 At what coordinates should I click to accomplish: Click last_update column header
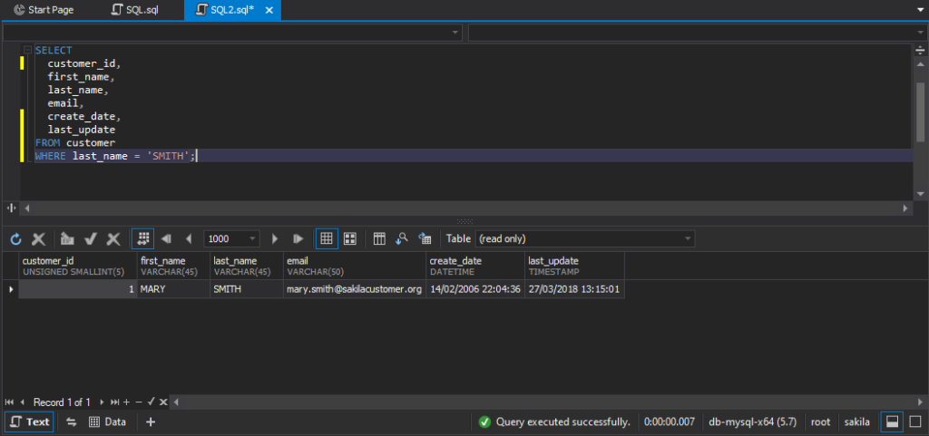pyautogui.click(x=574, y=266)
